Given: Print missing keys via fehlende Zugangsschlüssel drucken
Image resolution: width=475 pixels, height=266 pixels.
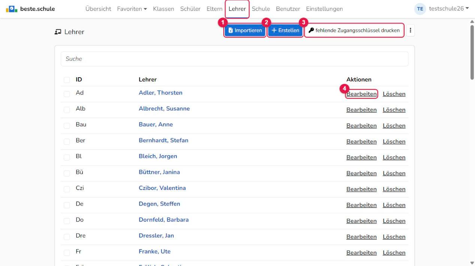Looking at the screenshot, I should click(354, 30).
